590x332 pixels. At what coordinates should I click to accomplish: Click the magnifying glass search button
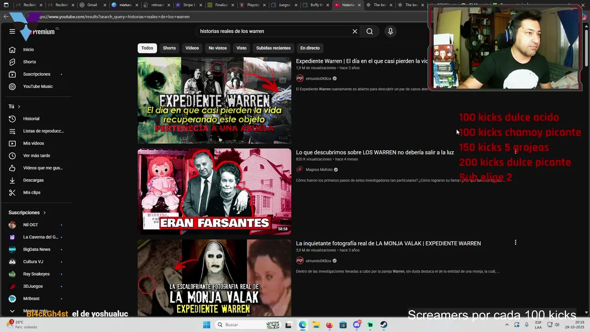pyautogui.click(x=370, y=31)
